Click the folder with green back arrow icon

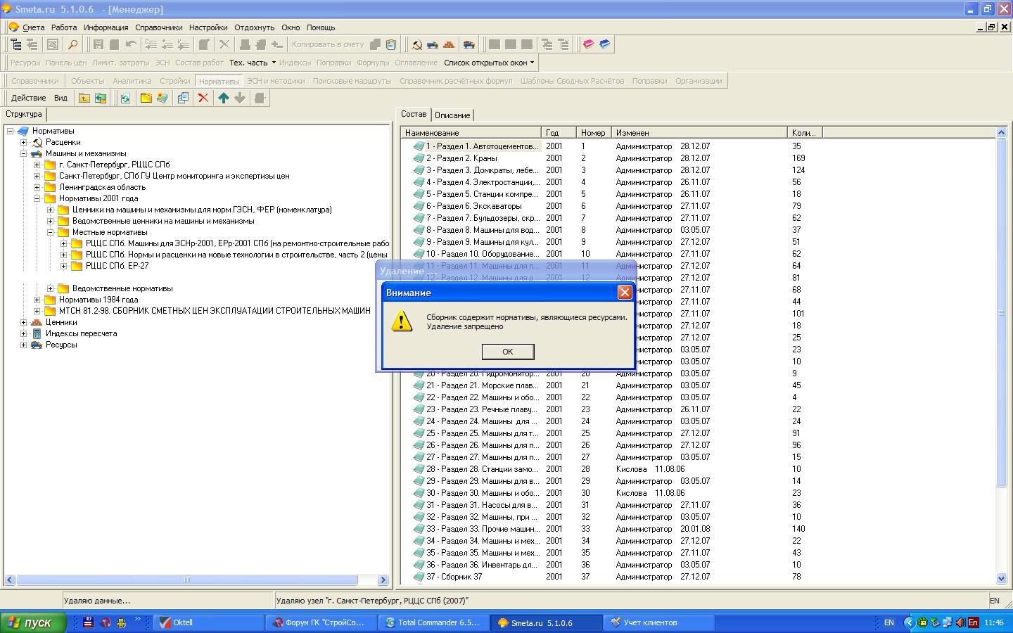101,98
